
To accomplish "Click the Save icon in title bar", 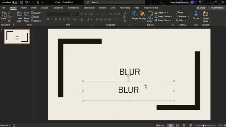I will tap(22, 2).
